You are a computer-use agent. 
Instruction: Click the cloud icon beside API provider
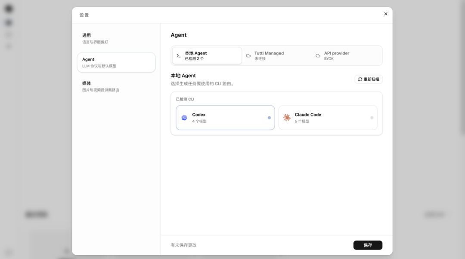tap(318, 56)
